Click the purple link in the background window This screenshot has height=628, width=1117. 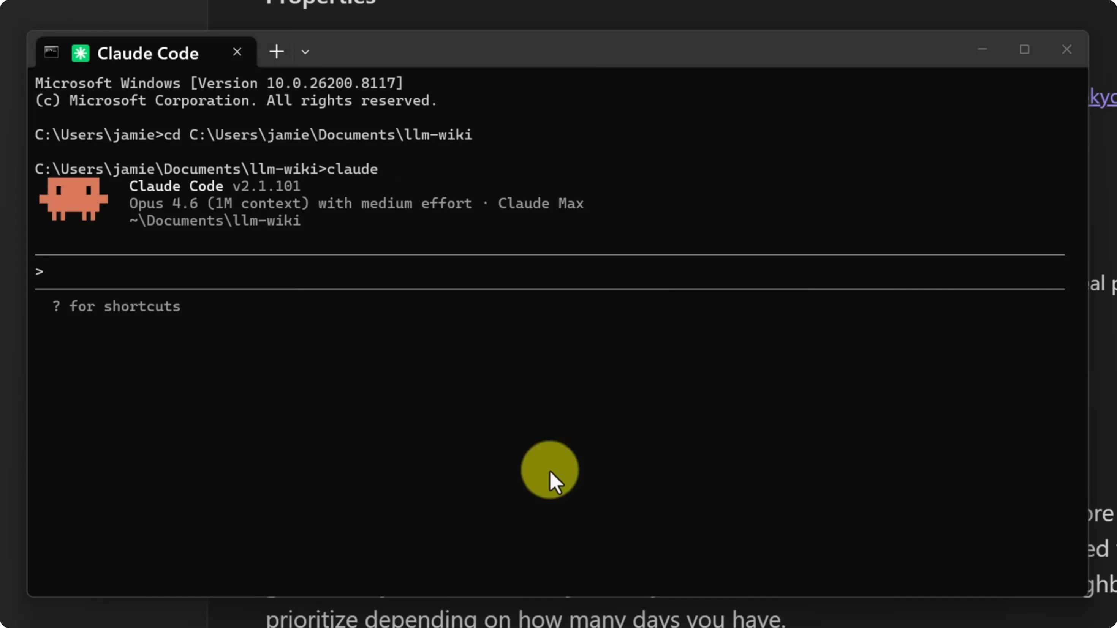tap(1103, 97)
